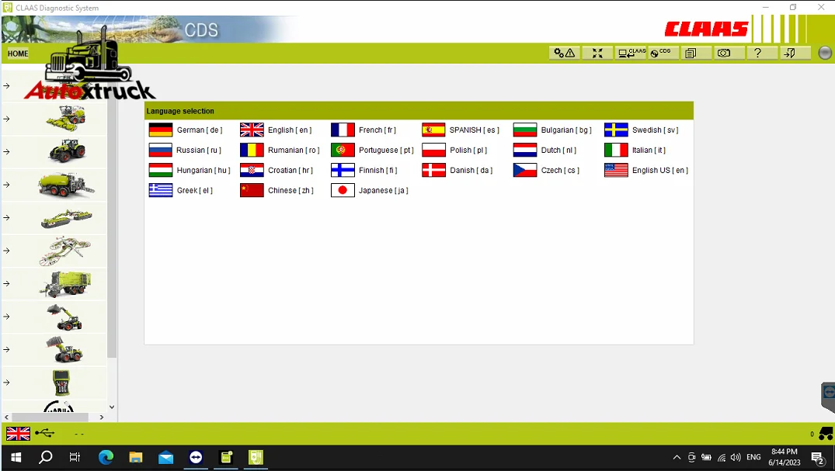Open Microsoft Edge from taskbar
835x471 pixels.
[106, 457]
